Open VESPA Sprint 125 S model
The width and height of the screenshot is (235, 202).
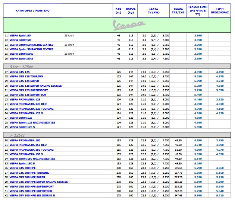[22, 127]
